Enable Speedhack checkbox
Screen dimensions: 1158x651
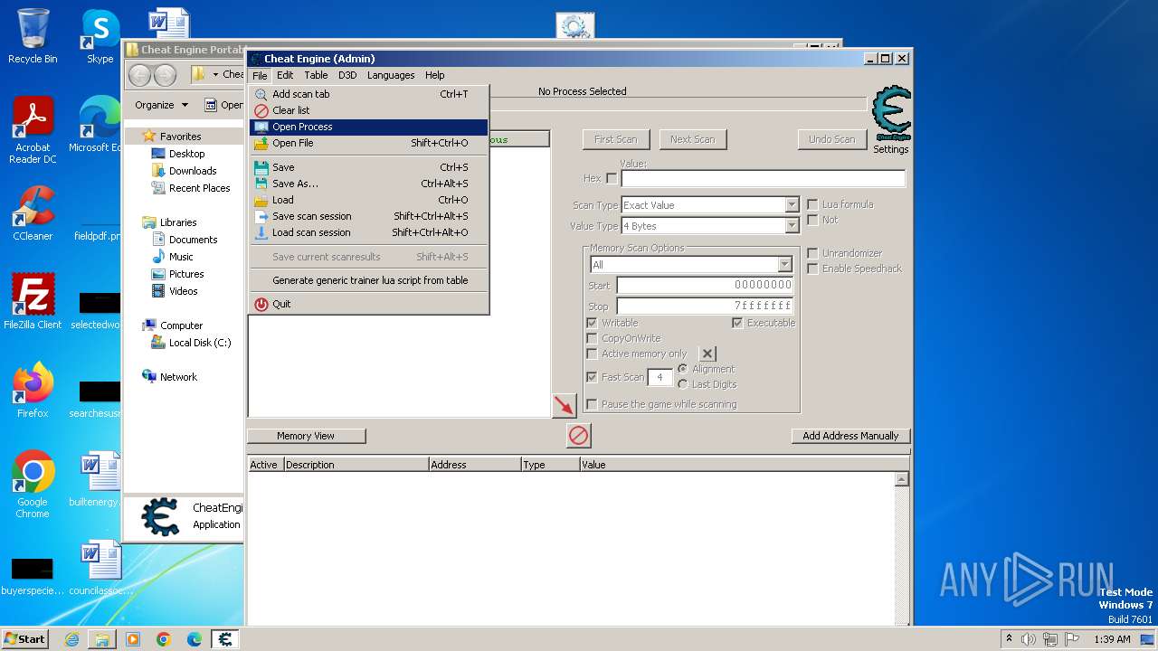(812, 269)
